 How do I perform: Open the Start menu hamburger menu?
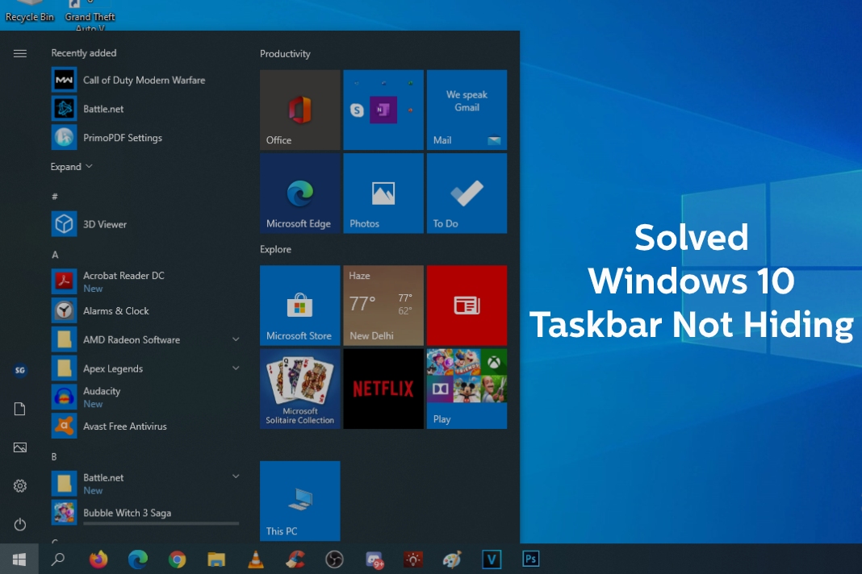coord(19,53)
